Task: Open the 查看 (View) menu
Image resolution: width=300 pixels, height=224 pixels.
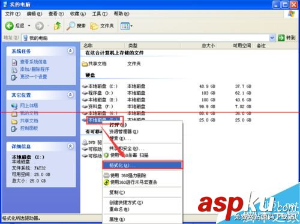Action: coord(56,14)
